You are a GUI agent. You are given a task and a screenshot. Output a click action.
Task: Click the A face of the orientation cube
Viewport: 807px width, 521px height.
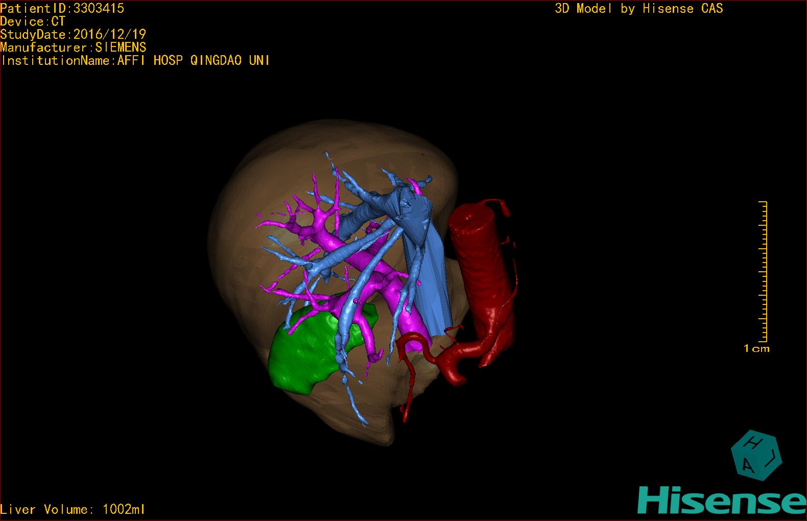point(748,465)
